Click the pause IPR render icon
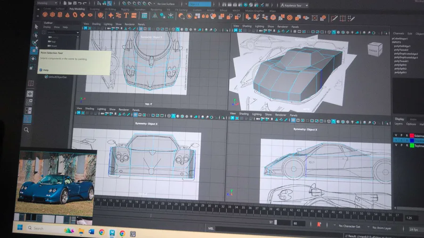The image size is (424, 238). click(267, 5)
